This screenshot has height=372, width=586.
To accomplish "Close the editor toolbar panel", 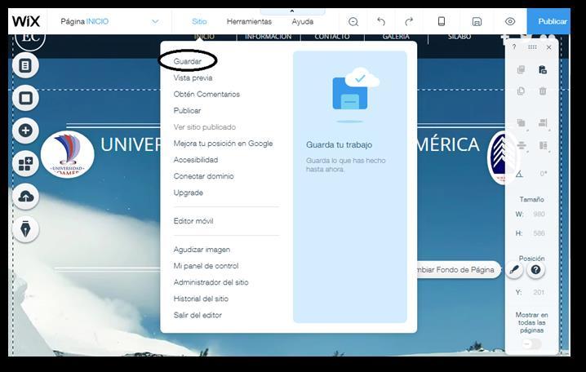I will 548,47.
